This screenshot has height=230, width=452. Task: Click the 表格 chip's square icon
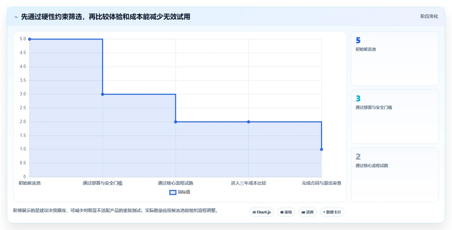(x=282, y=212)
